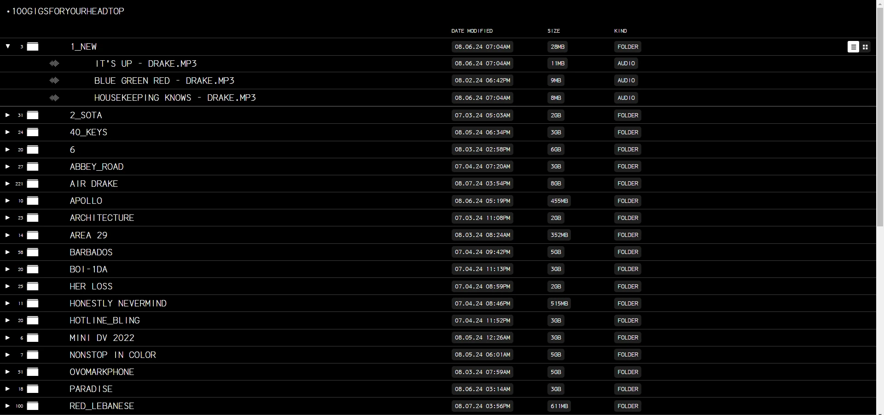The height and width of the screenshot is (415, 884).
Task: Expand the HER LOSS folder
Action: point(7,286)
